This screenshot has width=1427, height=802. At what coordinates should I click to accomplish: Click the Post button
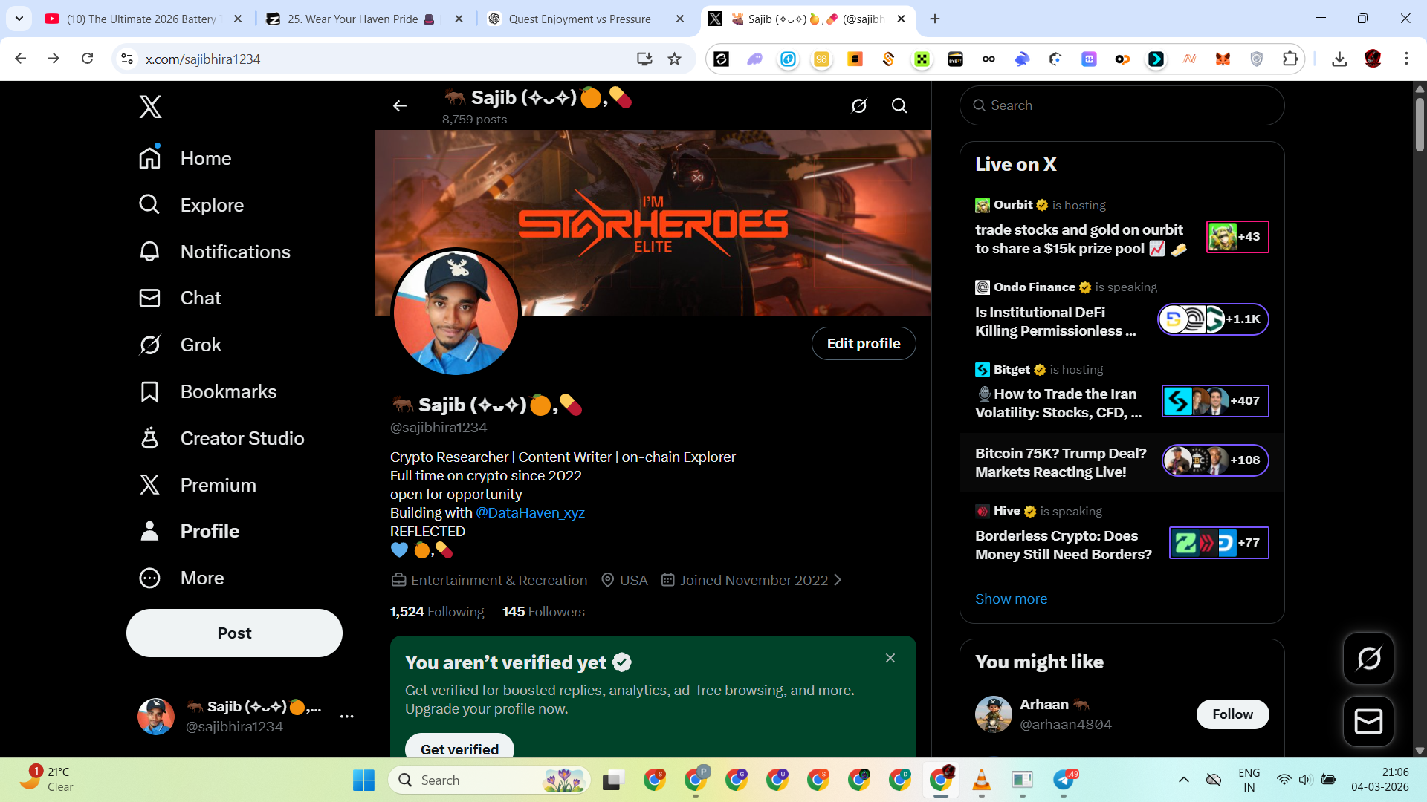(234, 633)
